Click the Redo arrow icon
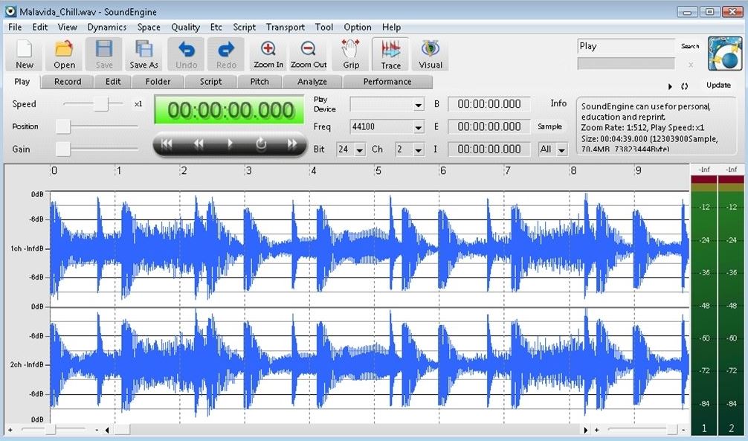The height and width of the screenshot is (441, 748). click(x=226, y=54)
